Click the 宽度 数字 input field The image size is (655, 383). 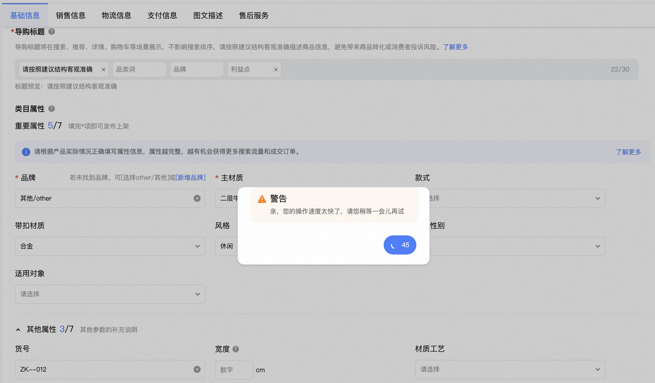pos(234,370)
